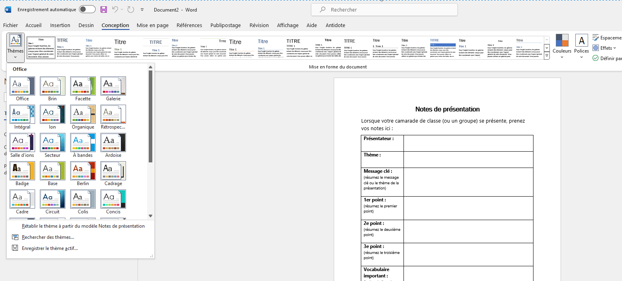
Task: Click the Rechercher search field
Action: click(x=384, y=10)
